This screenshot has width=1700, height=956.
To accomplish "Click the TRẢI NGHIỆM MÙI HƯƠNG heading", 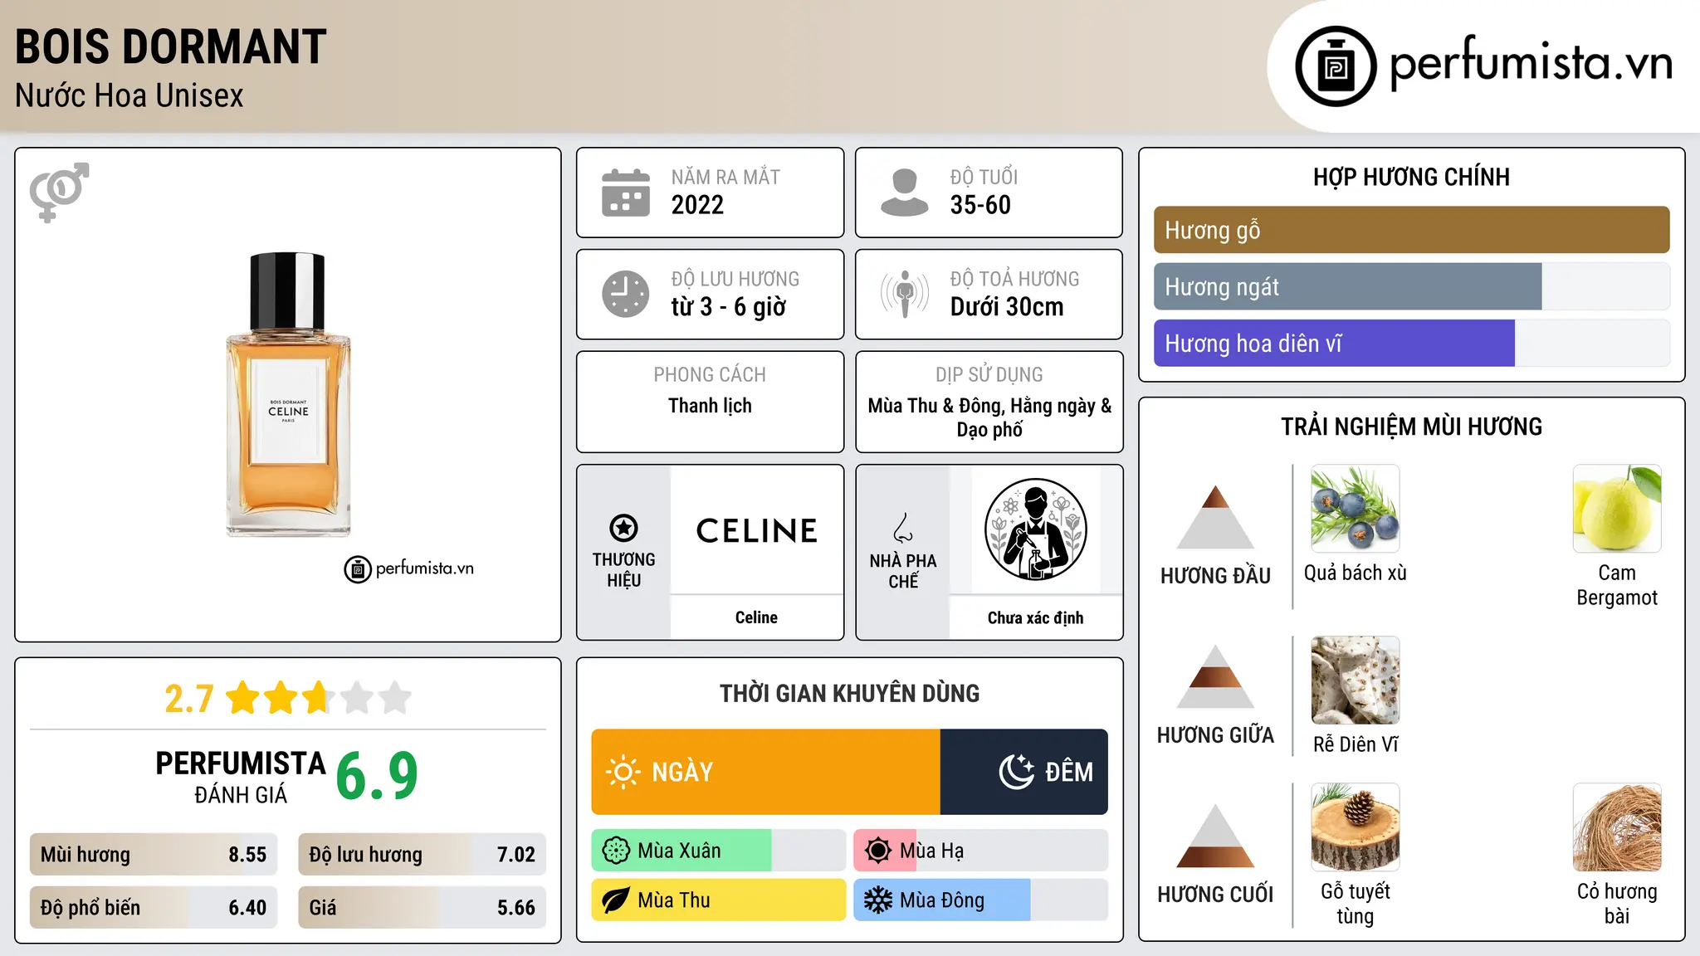I will point(1411,427).
